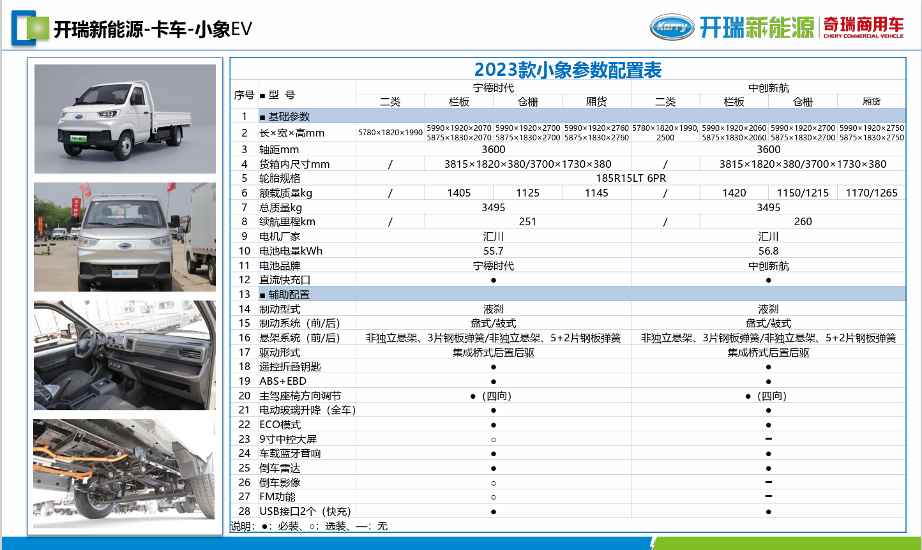The height and width of the screenshot is (550, 922).
Task: Click the 宁德时代 column group header
Action: tap(493, 87)
